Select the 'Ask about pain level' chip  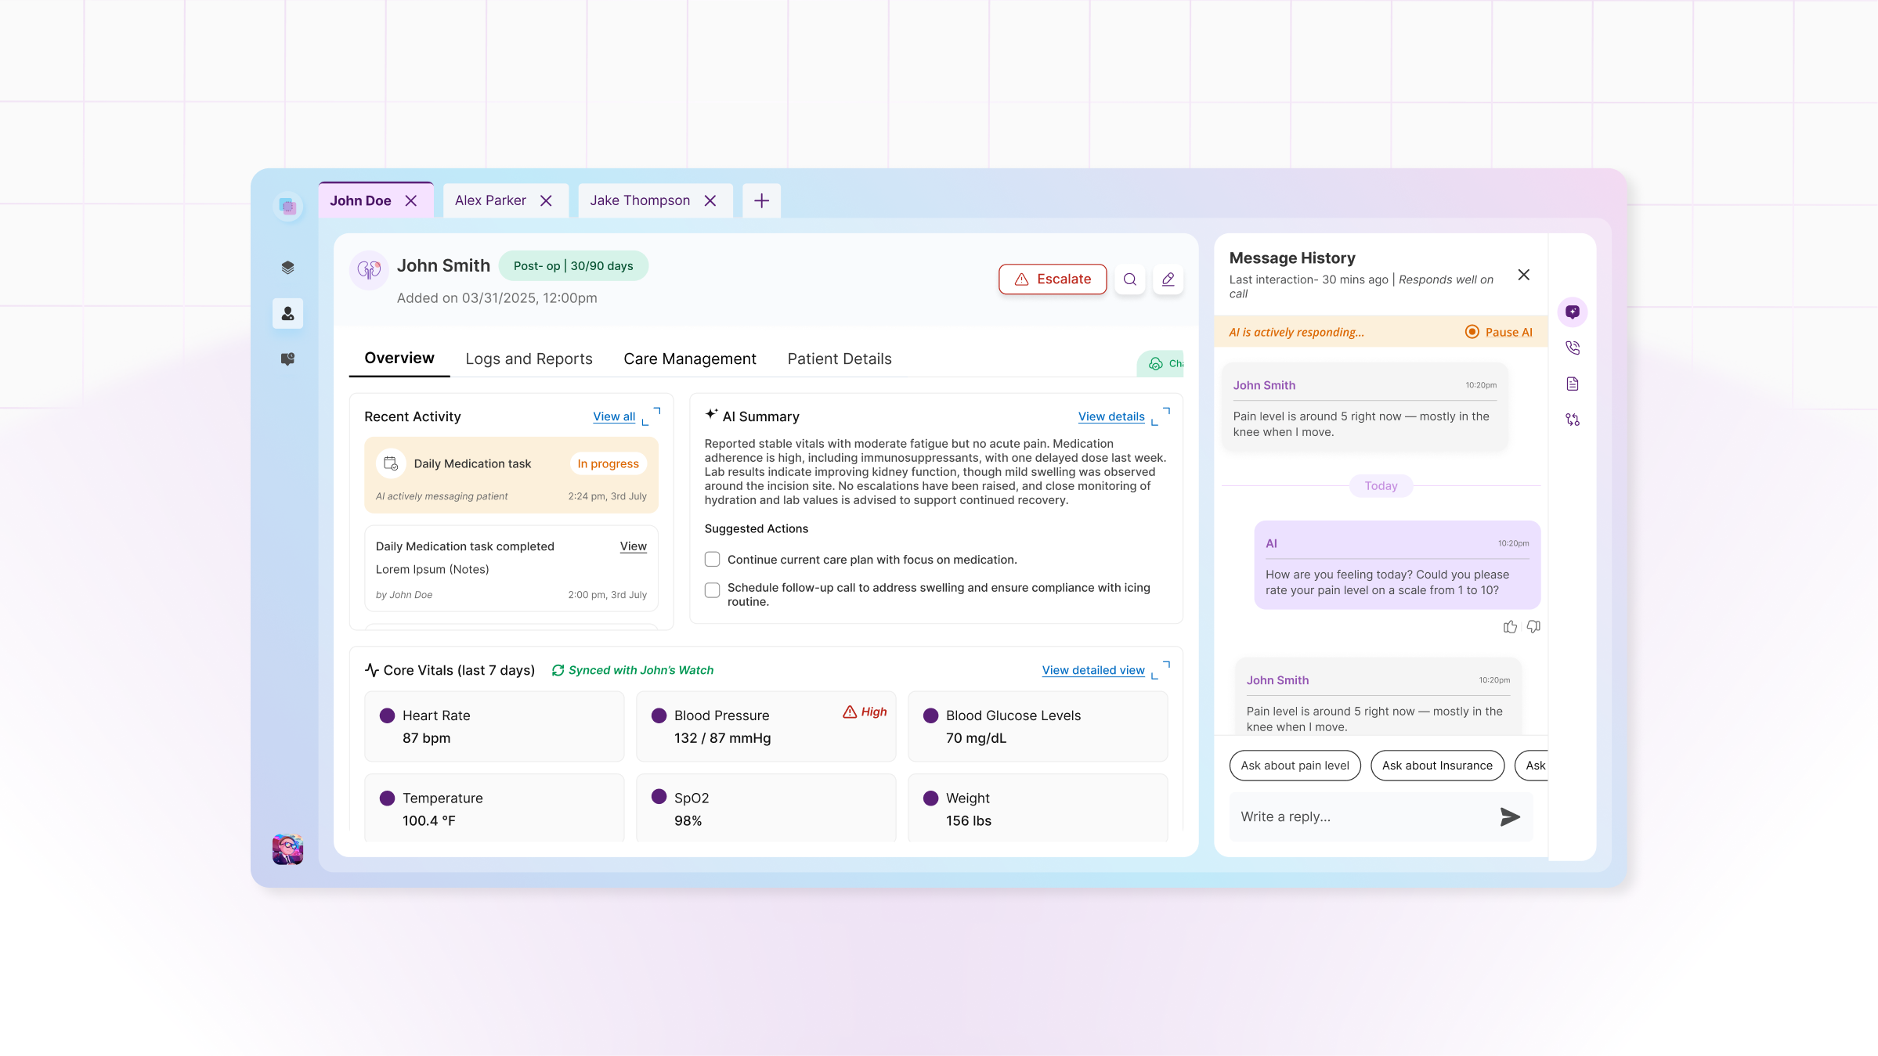pos(1295,766)
